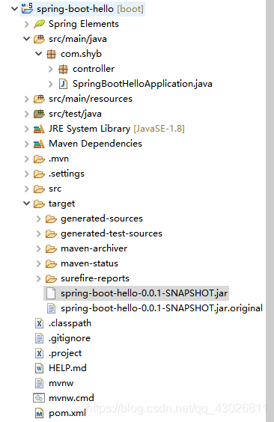
Task: Expand the src/main/resources folder
Action: pyautogui.click(x=27, y=100)
